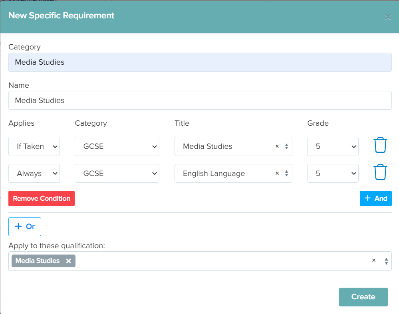Image resolution: width=399 pixels, height=314 pixels.
Task: Click the 'New Specific Requirement' dialog title
Action: point(62,16)
